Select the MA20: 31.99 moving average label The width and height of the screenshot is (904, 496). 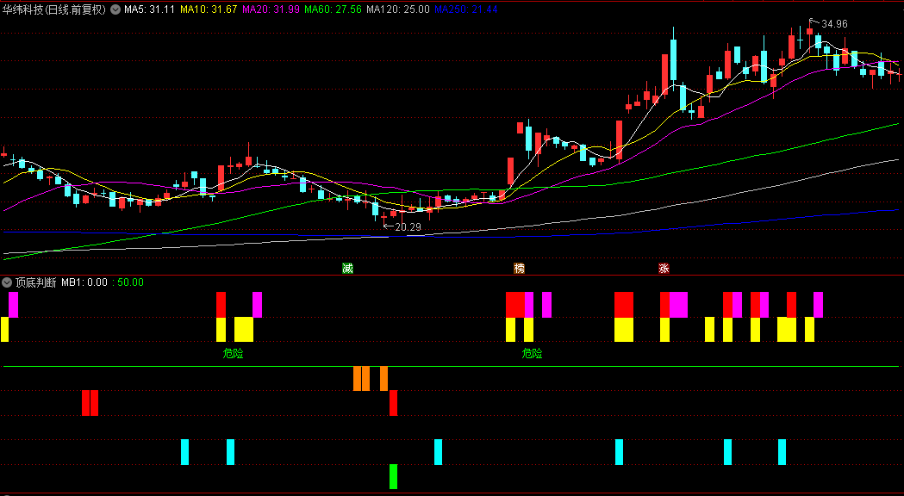click(271, 9)
